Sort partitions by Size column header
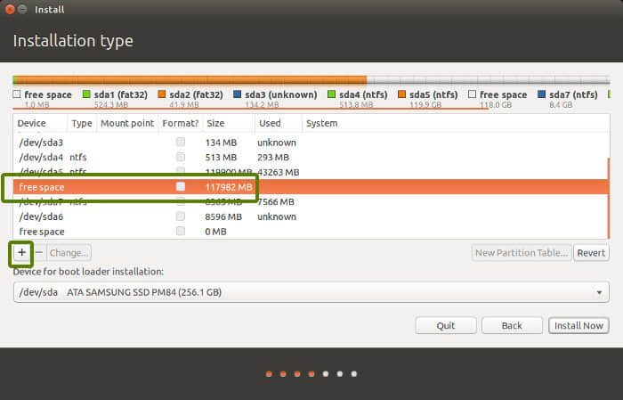This screenshot has height=400, width=623. click(x=215, y=124)
